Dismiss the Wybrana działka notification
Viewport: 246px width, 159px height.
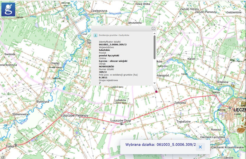click(x=200, y=147)
